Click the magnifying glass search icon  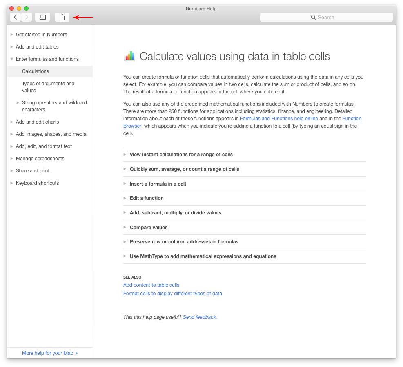click(313, 18)
